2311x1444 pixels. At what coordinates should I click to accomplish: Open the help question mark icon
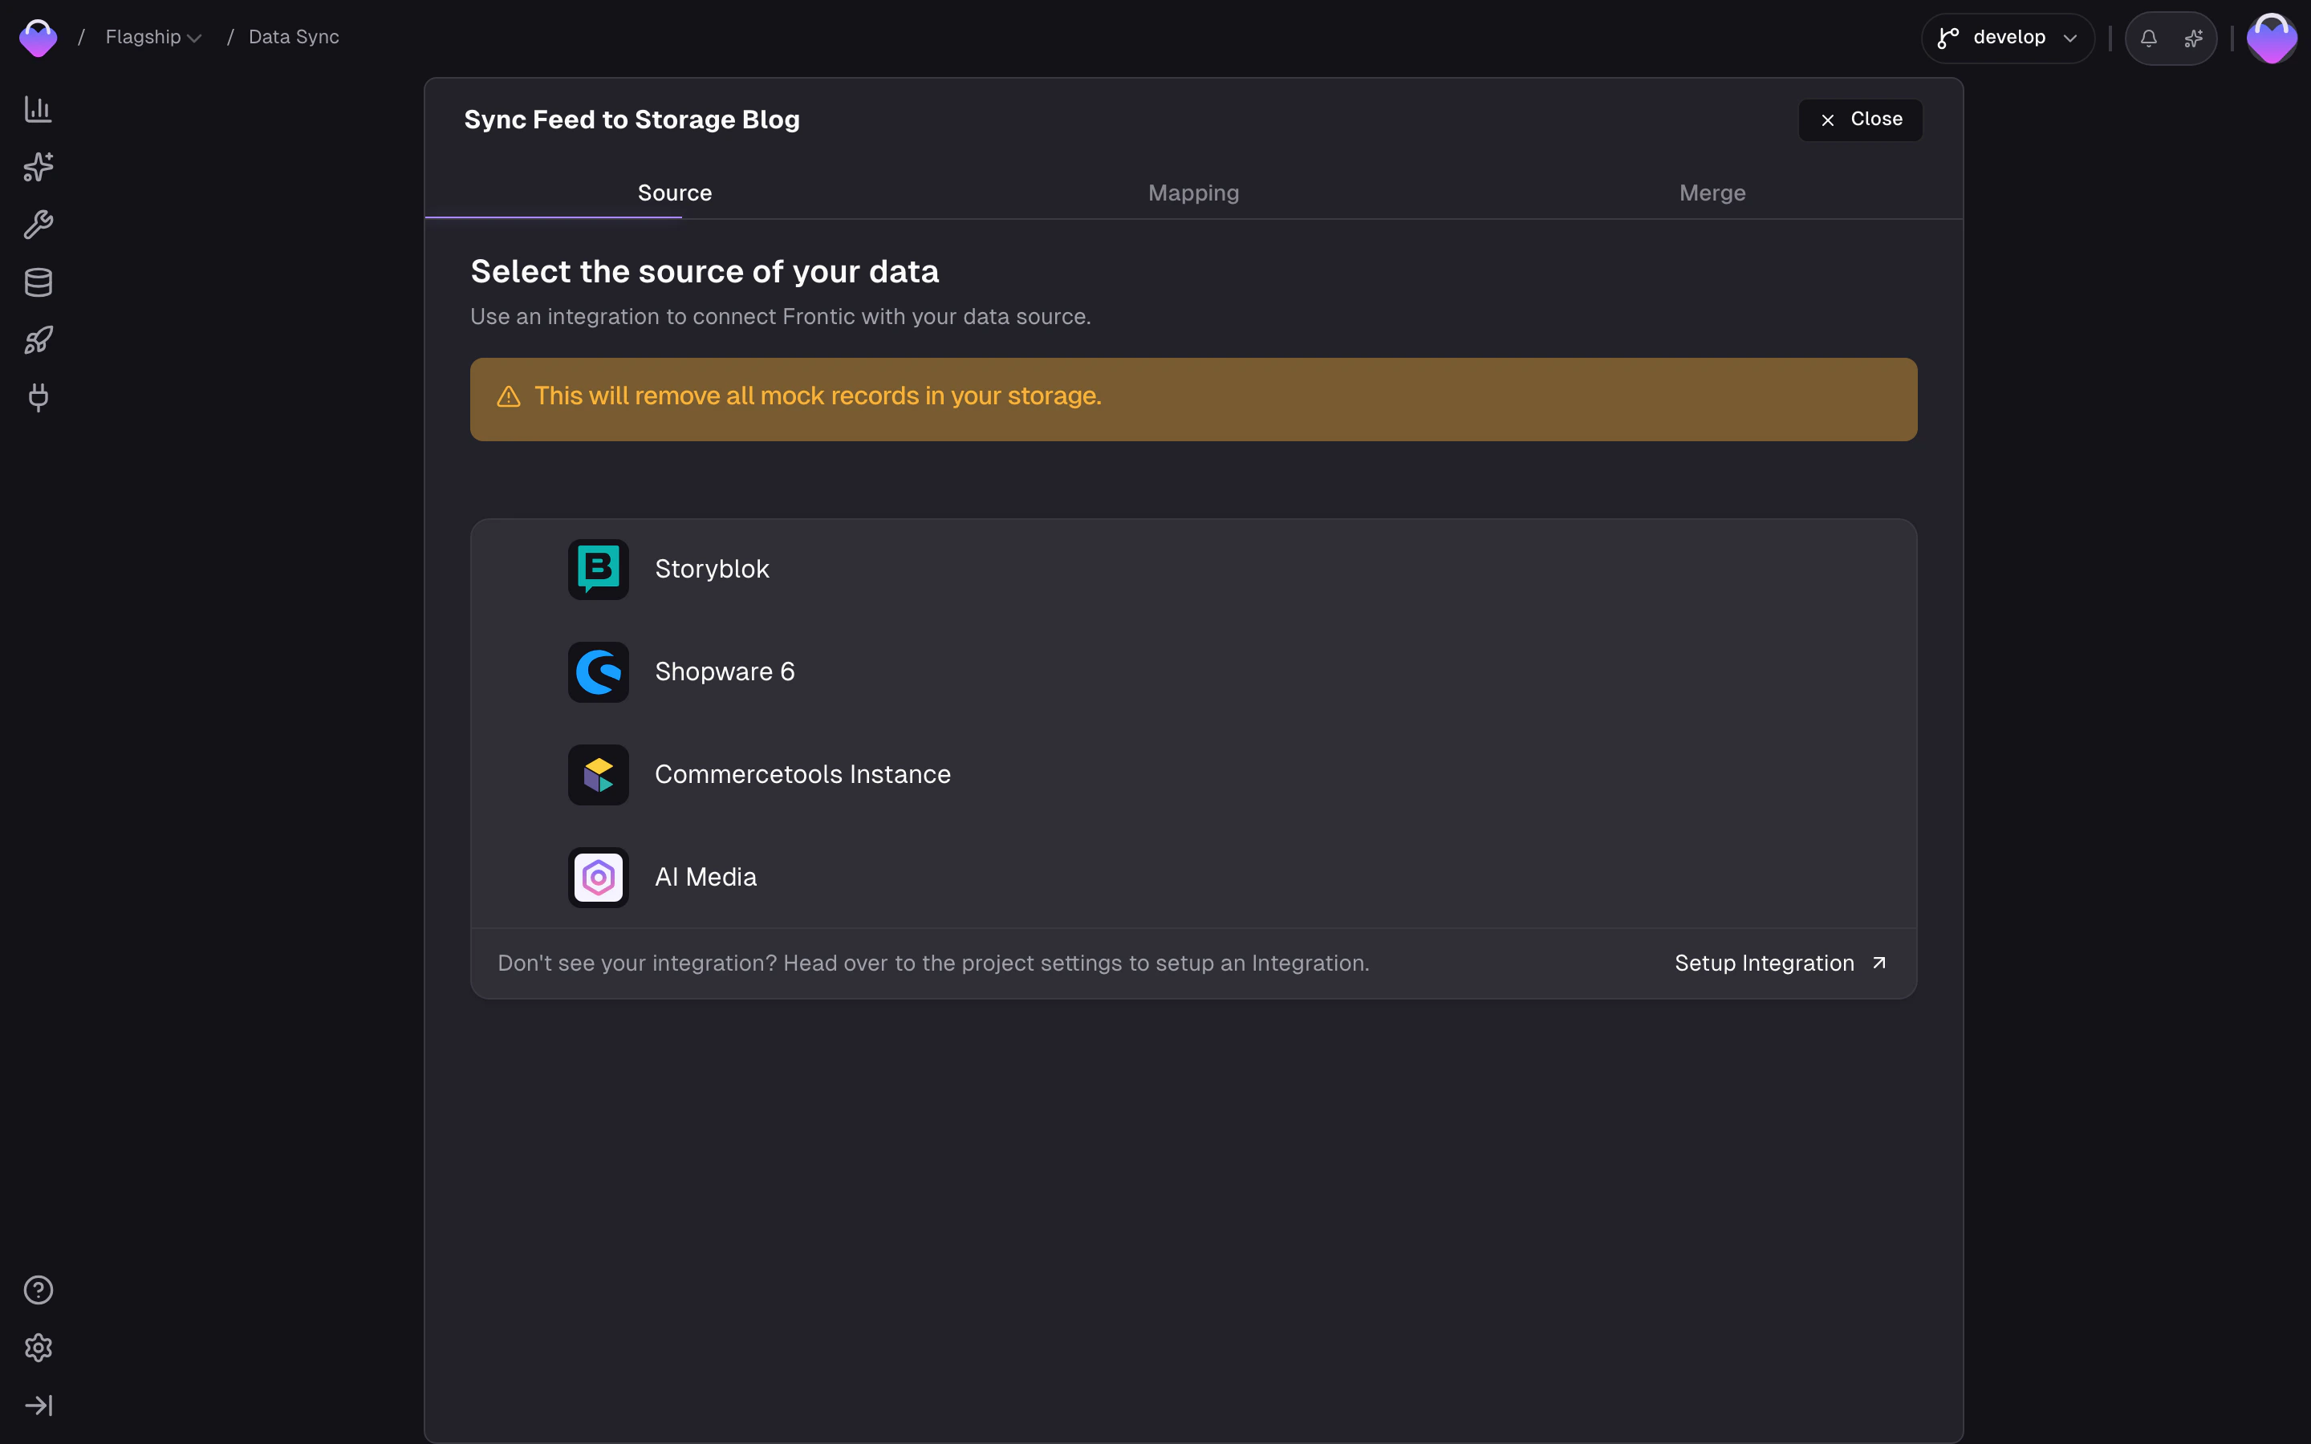click(x=39, y=1290)
